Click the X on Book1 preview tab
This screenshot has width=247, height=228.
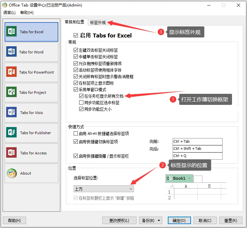pos(190,178)
